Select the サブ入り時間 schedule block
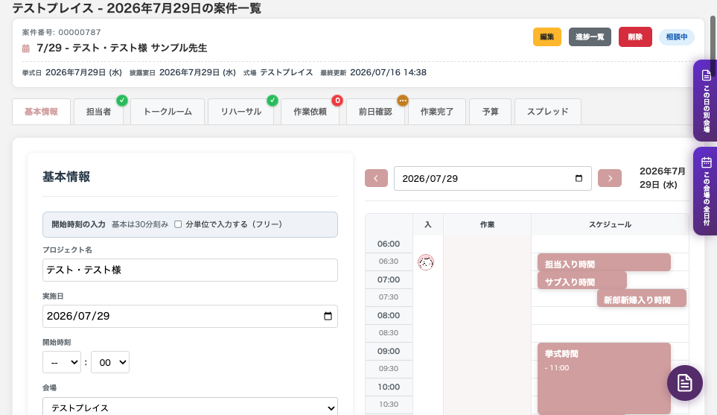Viewport: 717px width, 415px height. [x=582, y=280]
